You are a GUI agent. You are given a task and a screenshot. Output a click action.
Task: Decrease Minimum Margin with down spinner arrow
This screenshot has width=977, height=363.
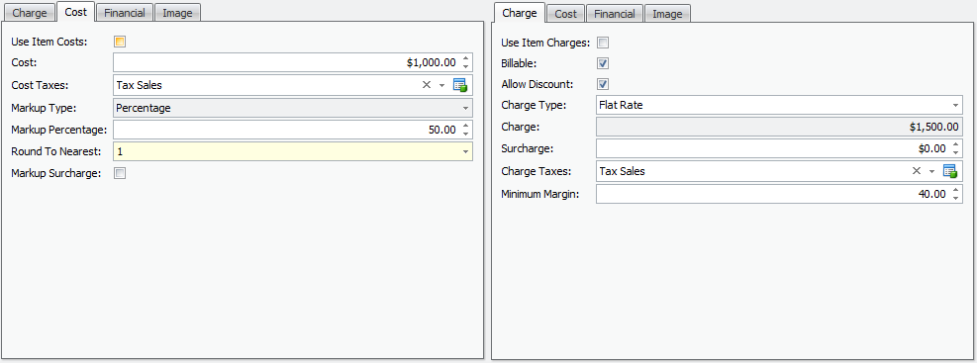[956, 198]
